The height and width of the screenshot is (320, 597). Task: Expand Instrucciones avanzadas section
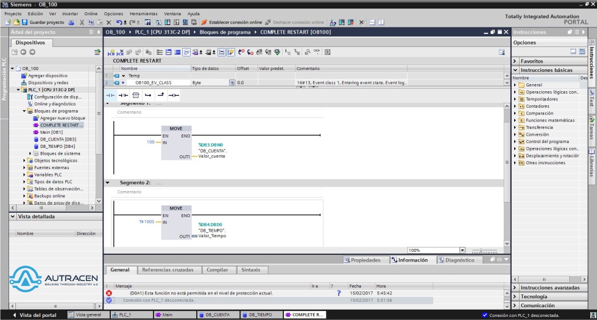(x=515, y=288)
